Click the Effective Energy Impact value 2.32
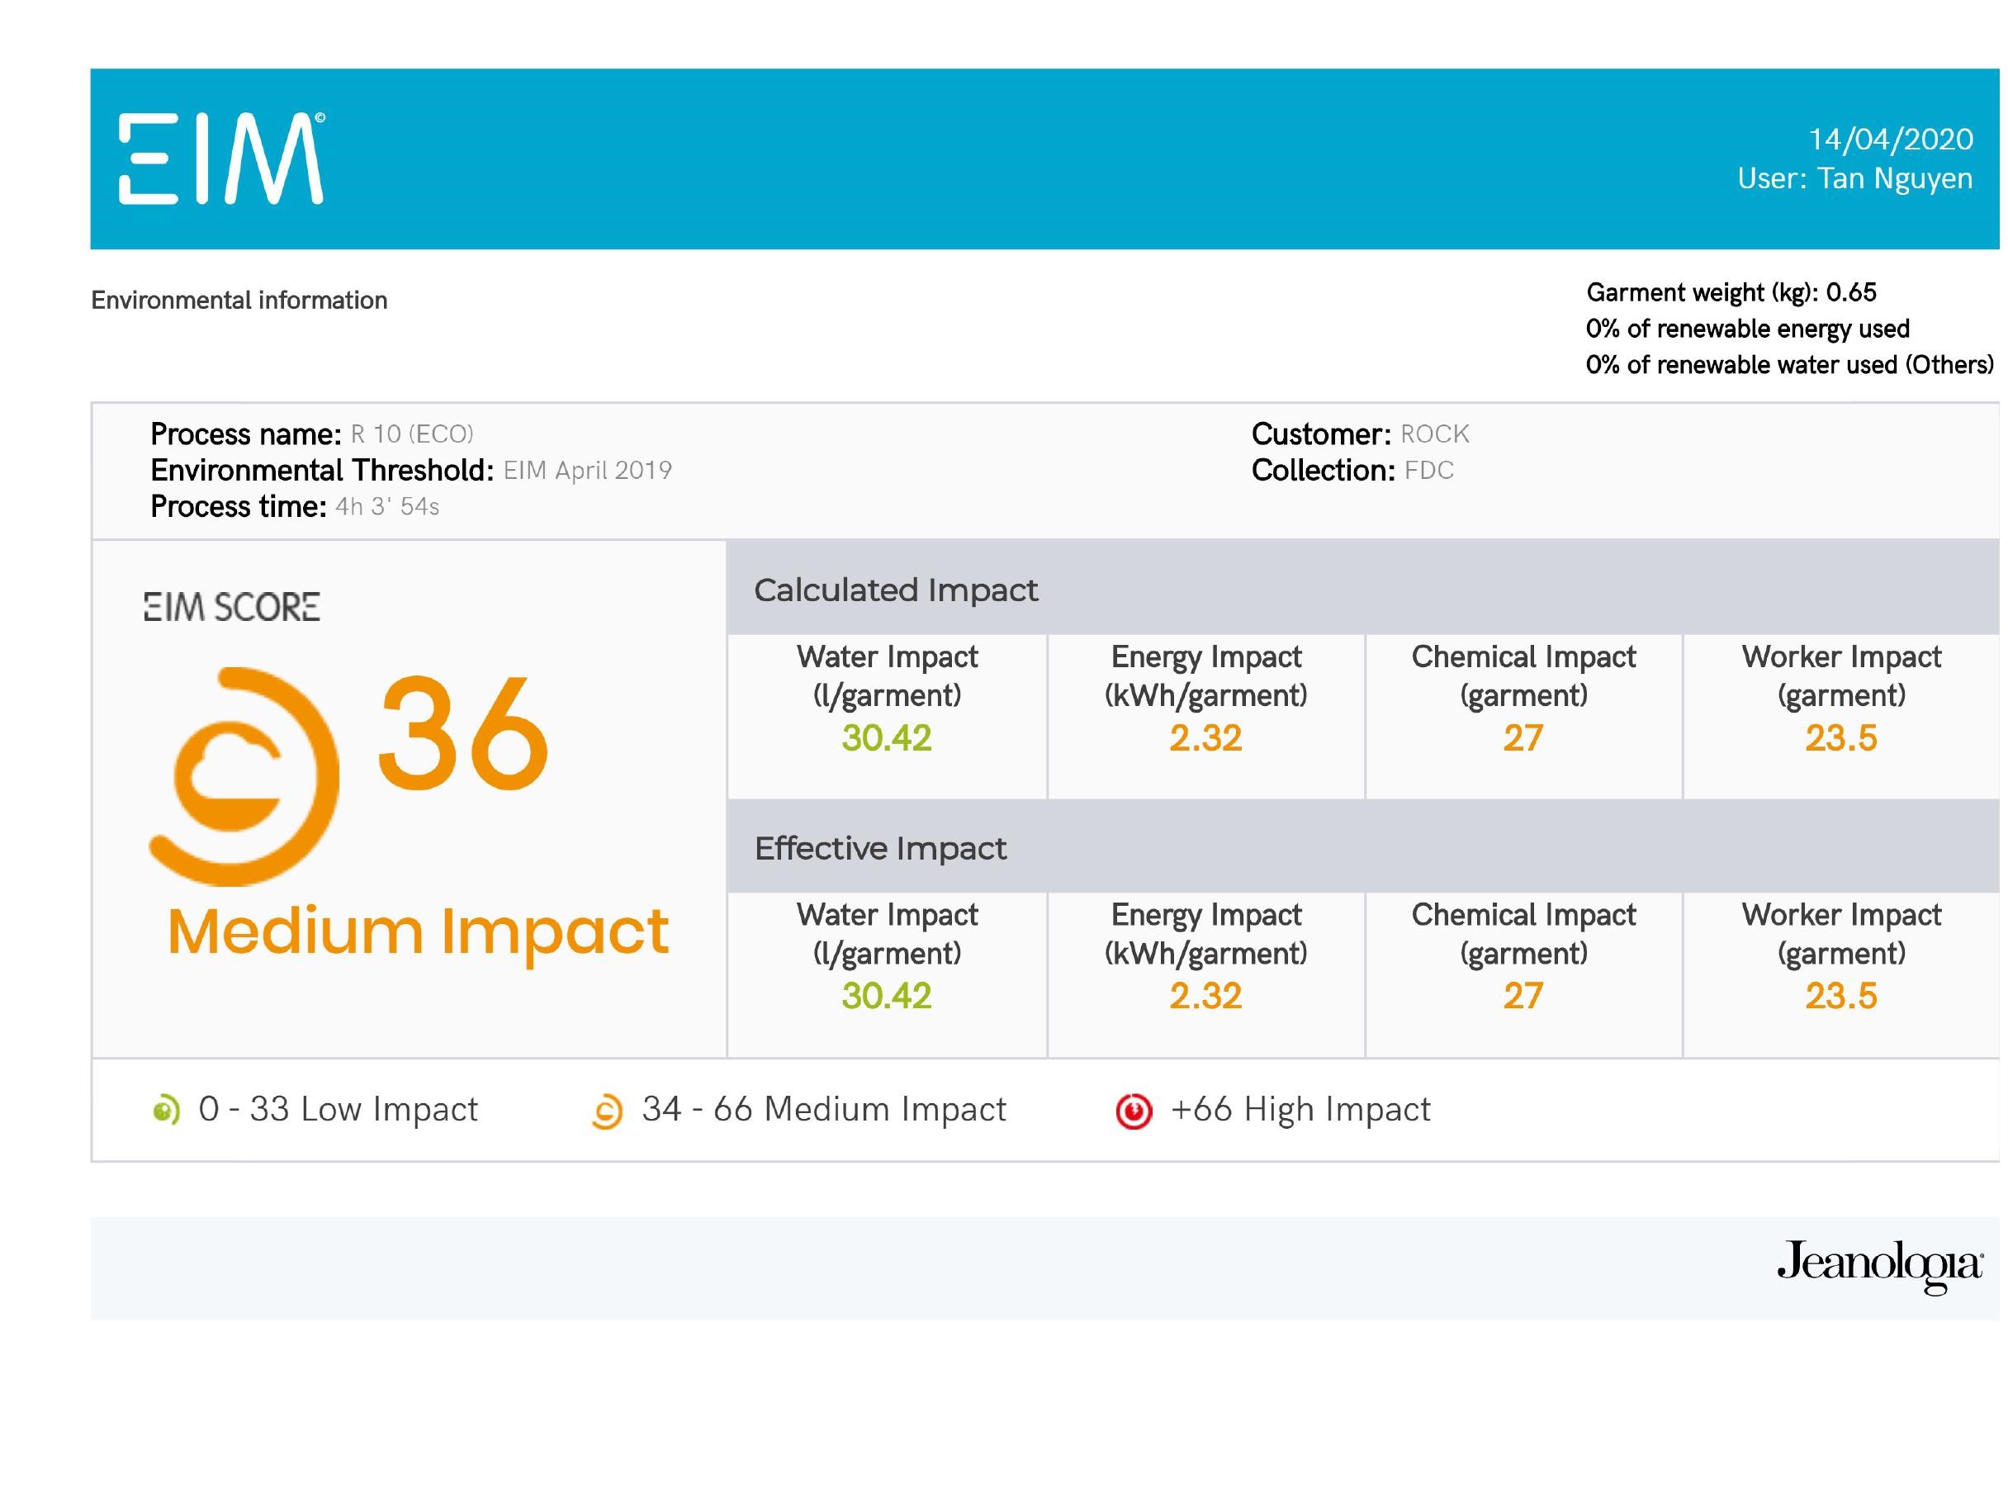 coord(1205,996)
